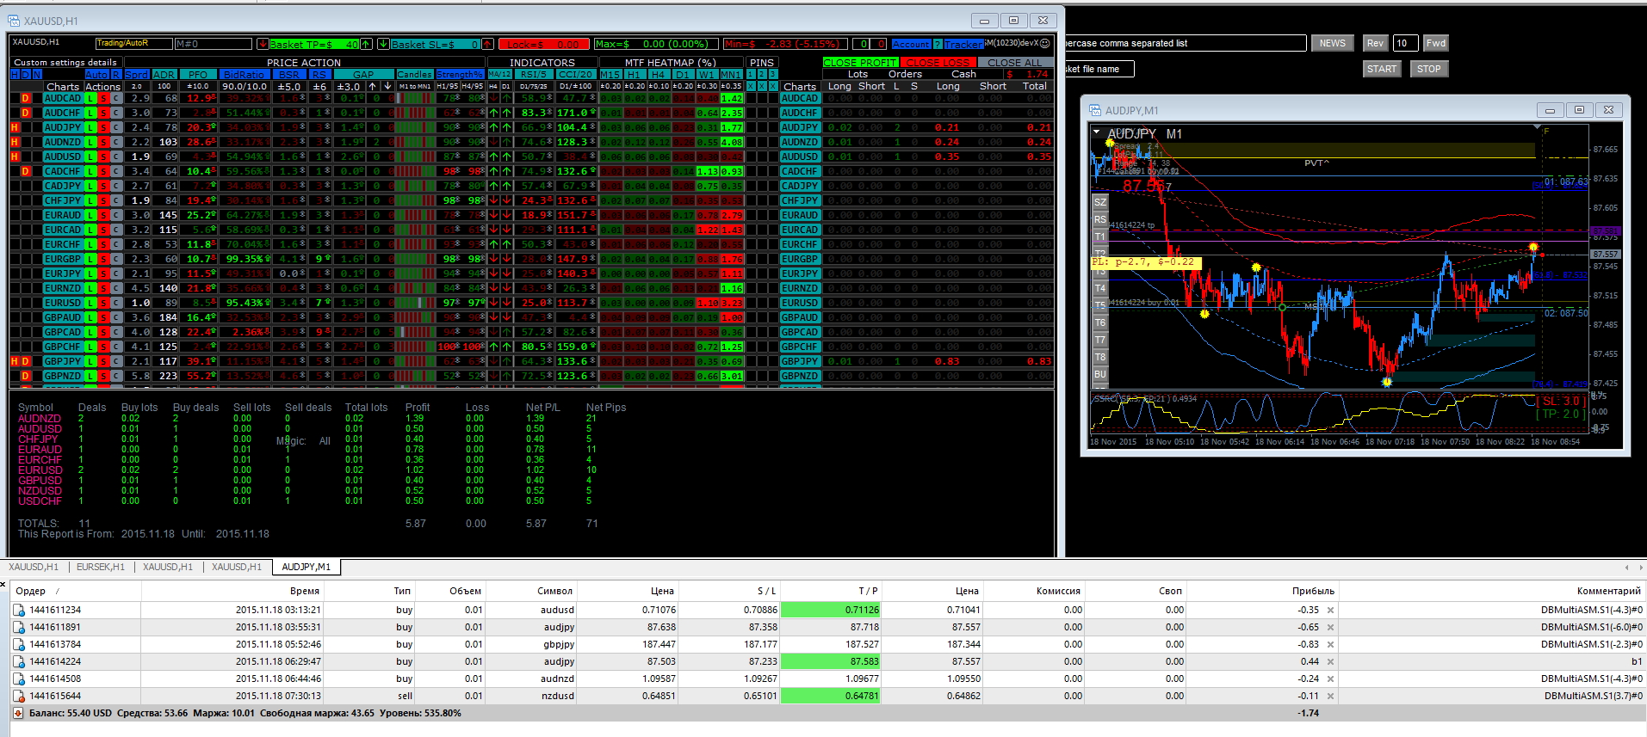1647x737 pixels.
Task: Sort the orders by the Ордер column header
Action: tap(76, 591)
